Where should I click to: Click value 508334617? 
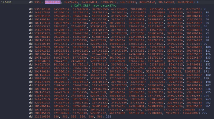pos(157,99)
